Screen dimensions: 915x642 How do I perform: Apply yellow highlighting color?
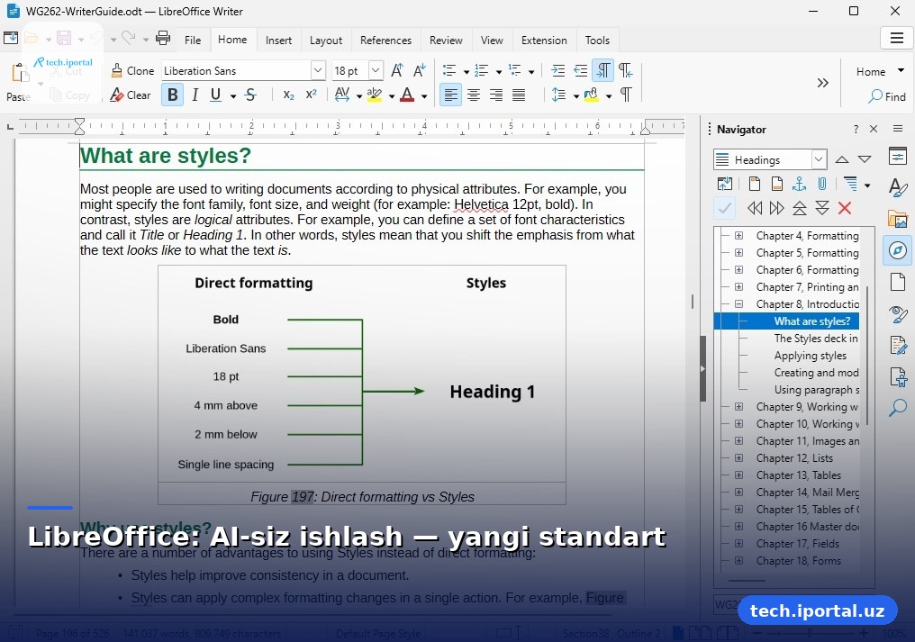coord(375,95)
